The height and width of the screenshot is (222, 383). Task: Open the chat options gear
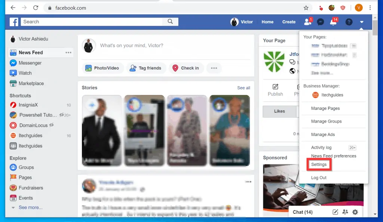point(355,212)
